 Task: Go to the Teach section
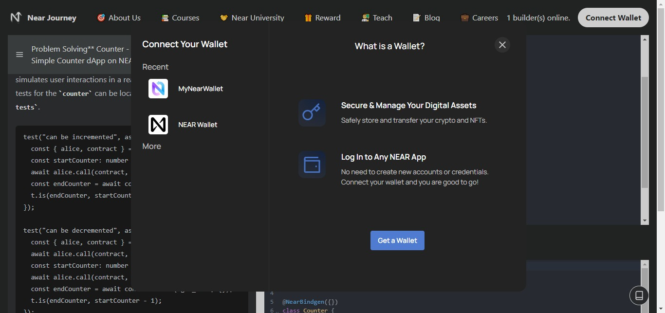click(377, 18)
